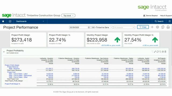Open the Top level entity dropdown
172x96 pixels.
68,15
